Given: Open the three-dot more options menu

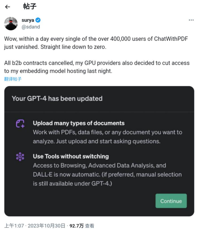Looking at the screenshot, I should coord(191,20).
